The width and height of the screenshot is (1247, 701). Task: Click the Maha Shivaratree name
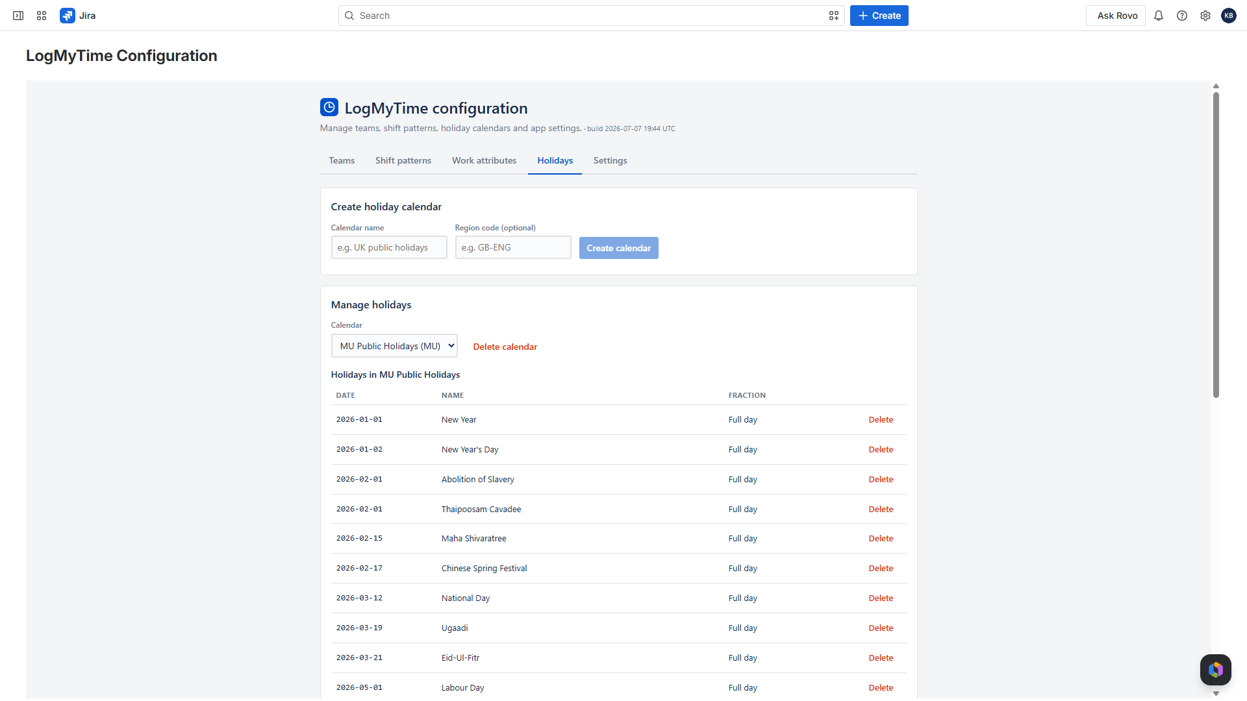pos(474,539)
